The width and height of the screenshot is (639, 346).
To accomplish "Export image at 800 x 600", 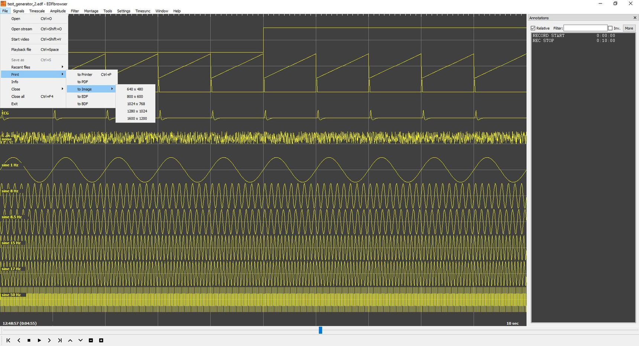I will 136,97.
